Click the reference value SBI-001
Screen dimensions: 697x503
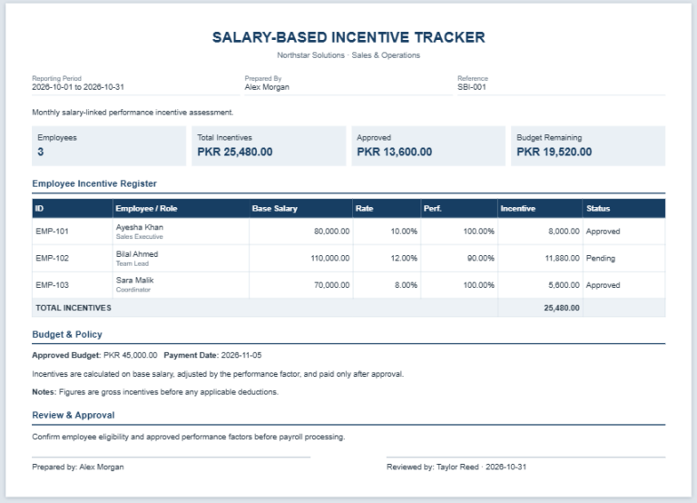472,87
